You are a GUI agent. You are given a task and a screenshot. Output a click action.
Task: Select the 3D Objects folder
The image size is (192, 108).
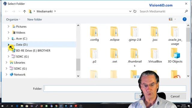[x=175, y=56]
